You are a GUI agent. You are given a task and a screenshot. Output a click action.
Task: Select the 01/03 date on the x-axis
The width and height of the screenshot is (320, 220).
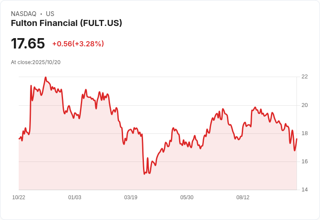pyautogui.click(x=75, y=197)
